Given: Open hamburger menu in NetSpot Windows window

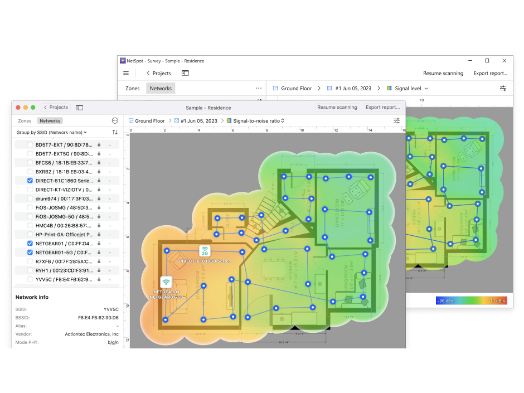Looking at the screenshot, I should pyautogui.click(x=126, y=73).
